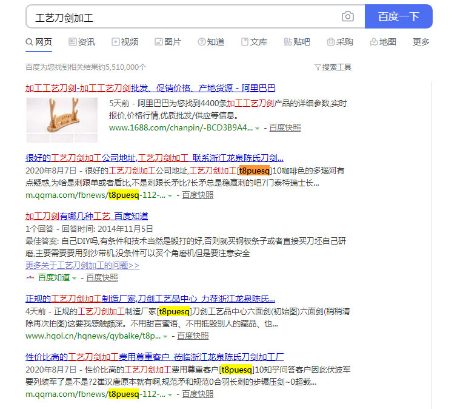Expand the dropdown arrow beside www.hqol.cn URL

point(165,337)
